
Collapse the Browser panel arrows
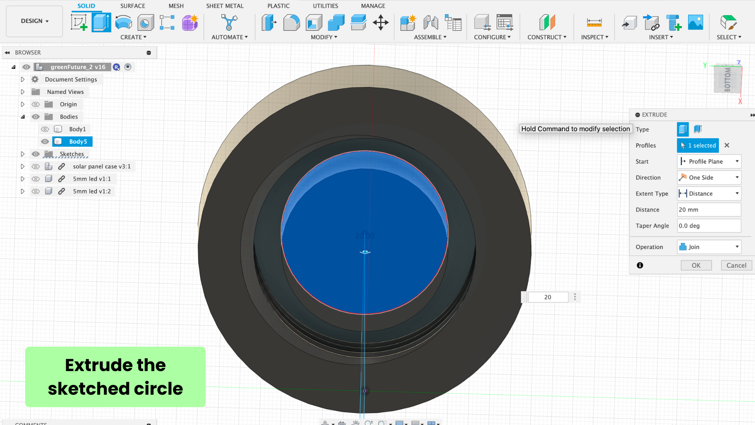pyautogui.click(x=7, y=52)
